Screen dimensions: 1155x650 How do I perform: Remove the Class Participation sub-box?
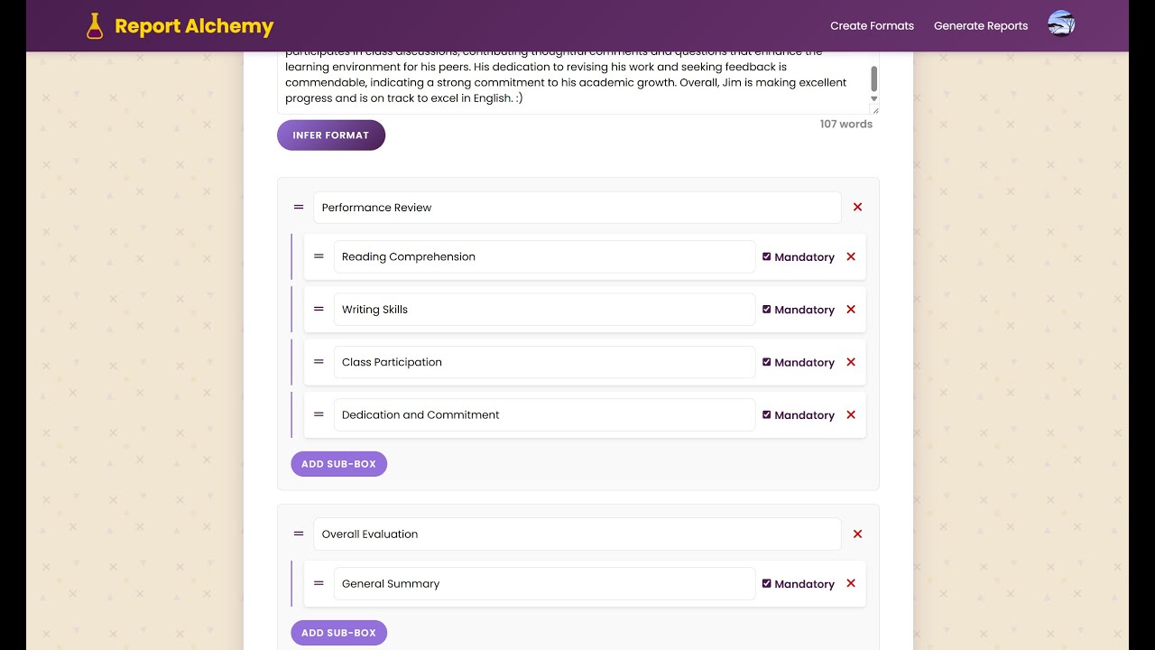[851, 362]
